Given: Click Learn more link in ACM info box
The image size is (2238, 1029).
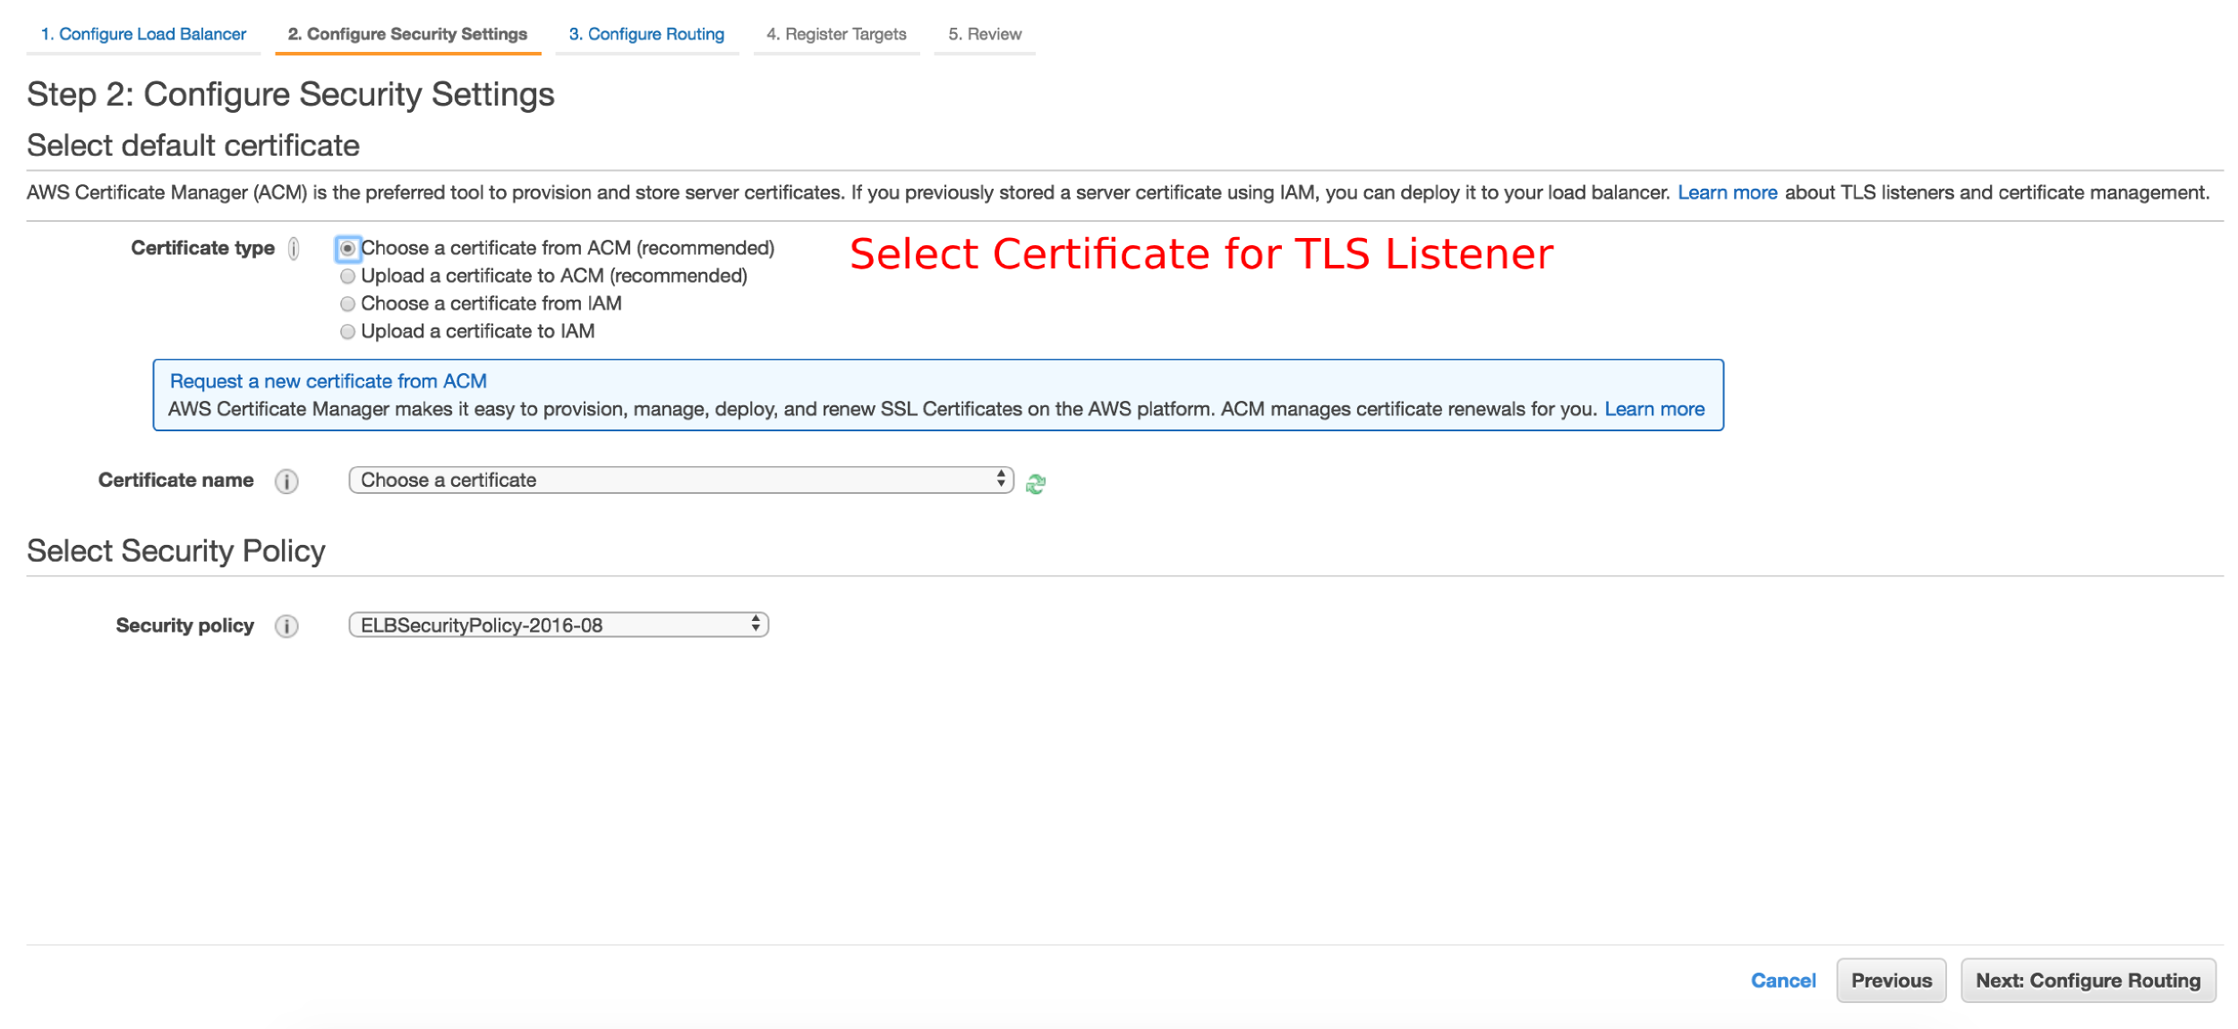Looking at the screenshot, I should coord(1654,409).
